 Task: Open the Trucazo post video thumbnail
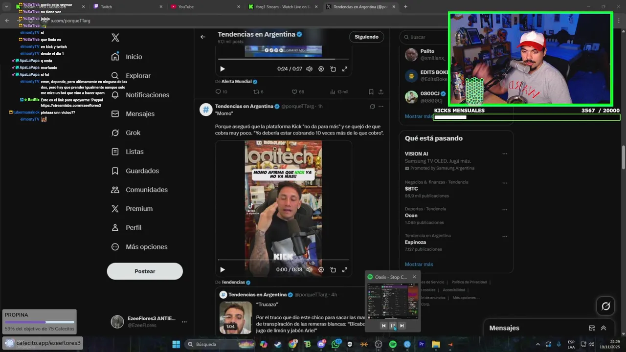point(236,318)
